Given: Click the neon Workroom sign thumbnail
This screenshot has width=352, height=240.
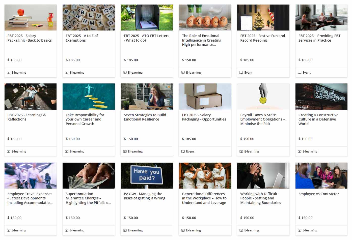Looking at the screenshot, I should point(321,97).
